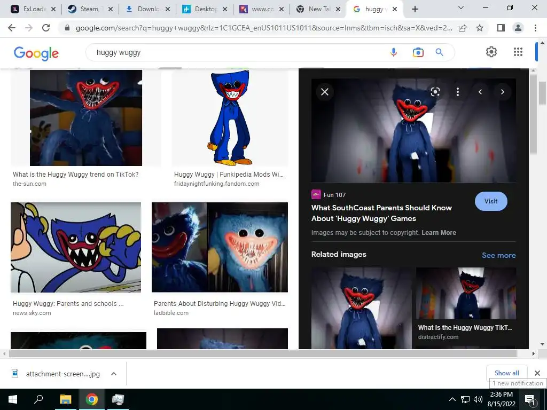Viewport: 547px width, 410px height.
Task: Open the volume speaker tray icon
Action: [x=478, y=399]
